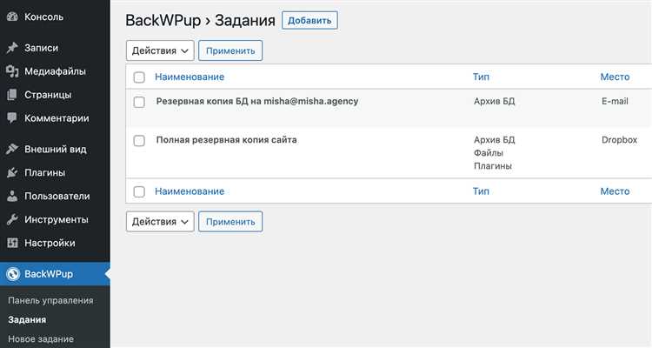Screen dimensions: 652x348
Task: Click Архив БД type in first job row
Action: [x=495, y=101]
